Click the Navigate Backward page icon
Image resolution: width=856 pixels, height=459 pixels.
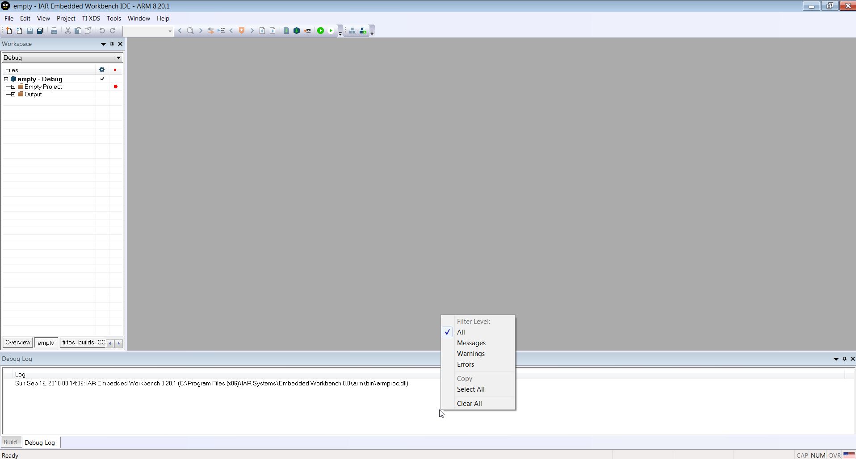click(x=262, y=31)
